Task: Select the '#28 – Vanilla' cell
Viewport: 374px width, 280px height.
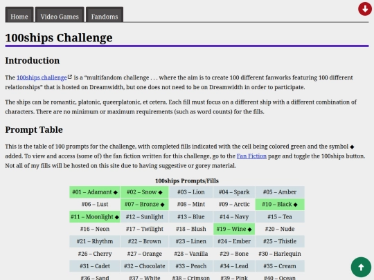Action: click(191, 254)
